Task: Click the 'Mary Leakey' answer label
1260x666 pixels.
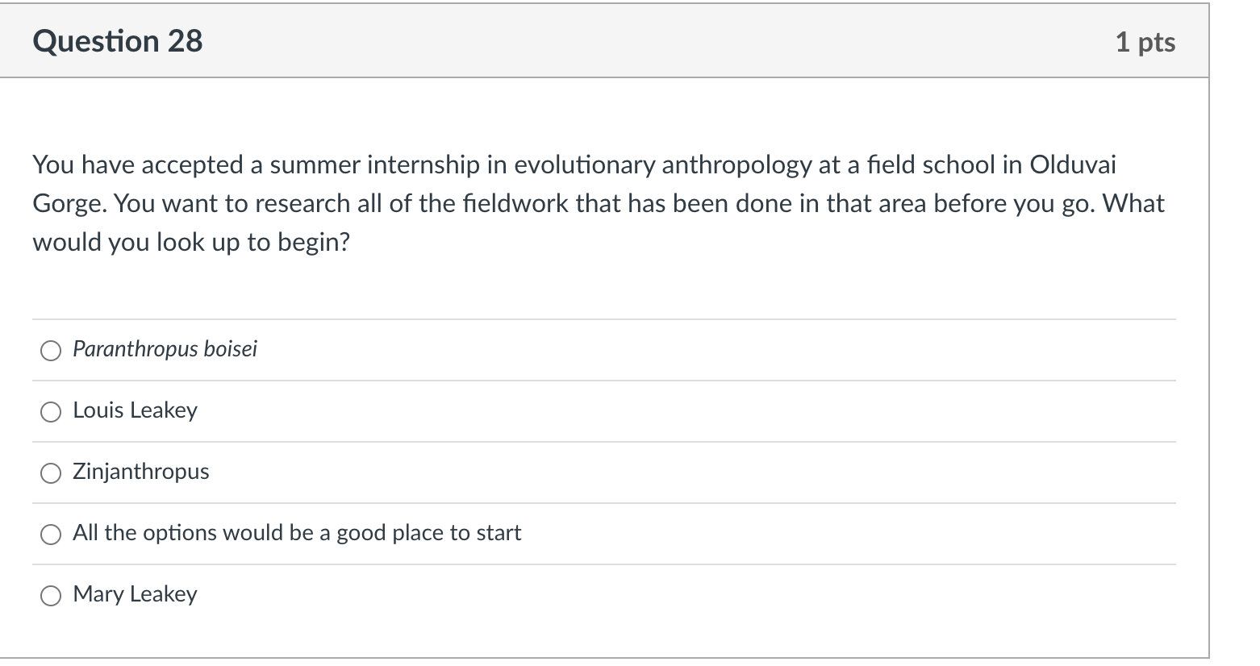Action: tap(135, 594)
